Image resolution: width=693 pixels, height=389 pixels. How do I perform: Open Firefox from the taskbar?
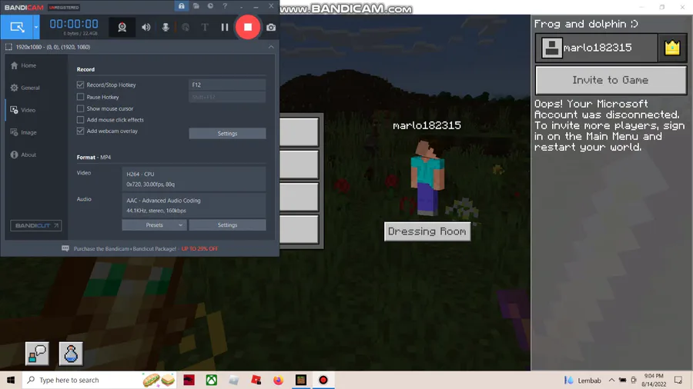coord(279,380)
